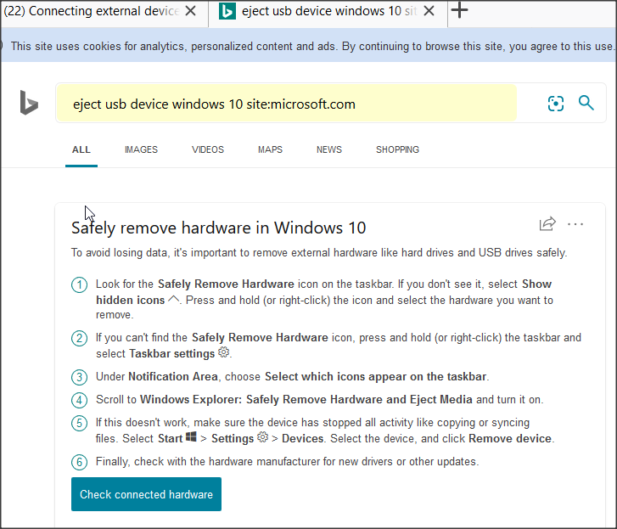Image resolution: width=617 pixels, height=529 pixels.
Task: Click step 6 text about hardware manufacturer
Action: click(287, 462)
